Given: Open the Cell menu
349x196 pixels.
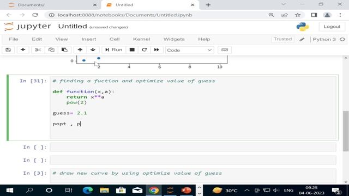Looking at the screenshot, I should click(x=115, y=39).
